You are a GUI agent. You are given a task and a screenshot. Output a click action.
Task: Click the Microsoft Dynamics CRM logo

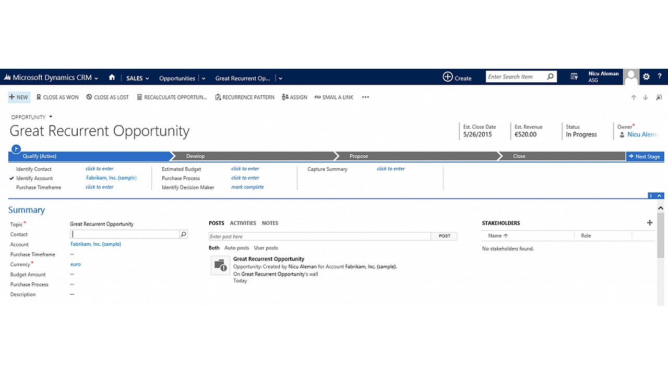pos(47,78)
